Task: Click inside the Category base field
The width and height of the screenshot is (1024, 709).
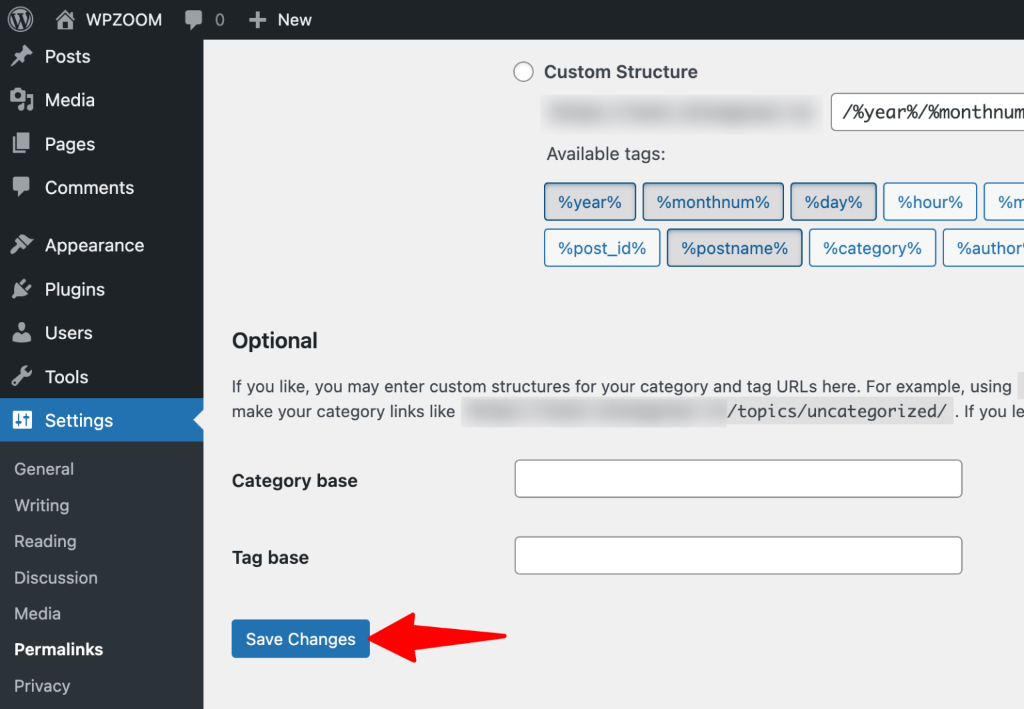Action: tap(738, 478)
